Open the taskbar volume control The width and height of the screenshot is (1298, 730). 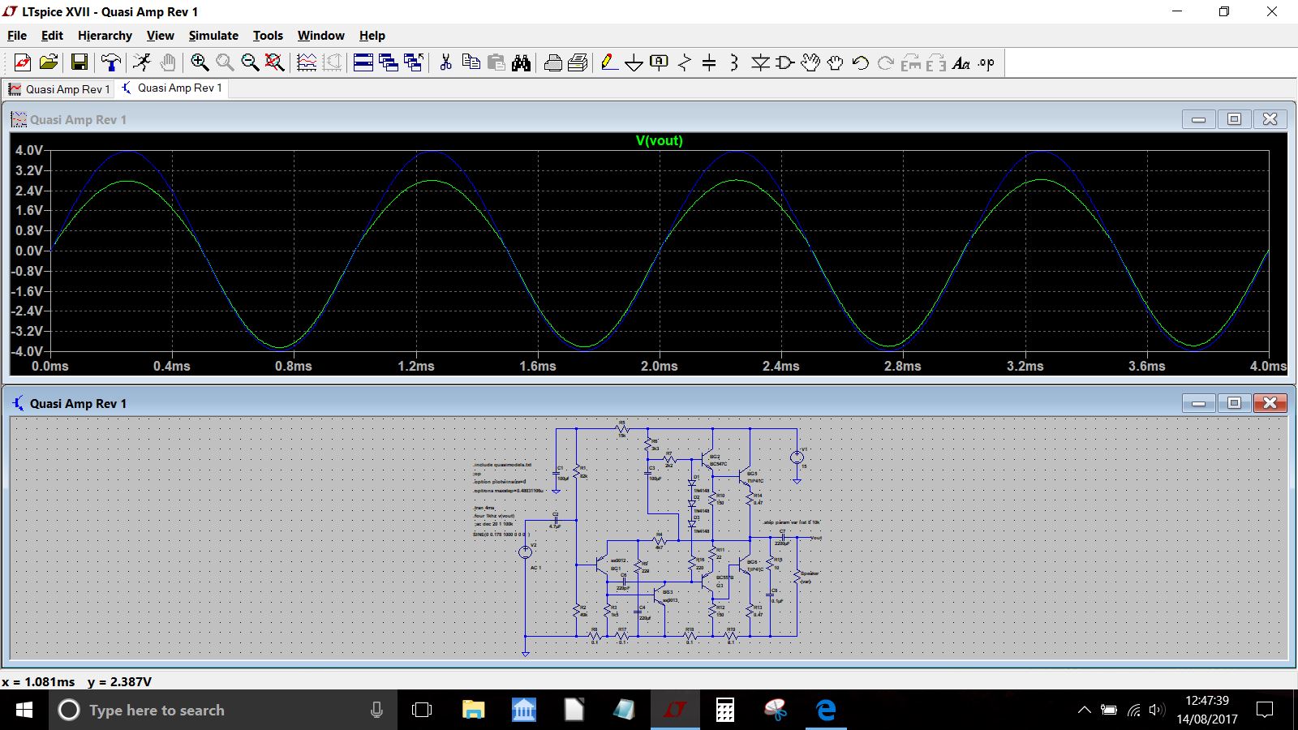click(x=1158, y=711)
